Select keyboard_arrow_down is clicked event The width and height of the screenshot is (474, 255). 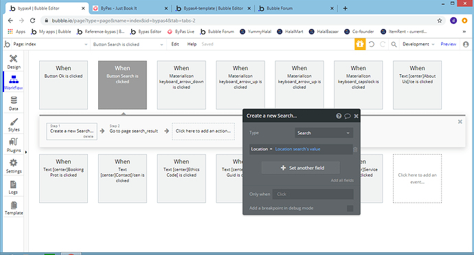181,85
